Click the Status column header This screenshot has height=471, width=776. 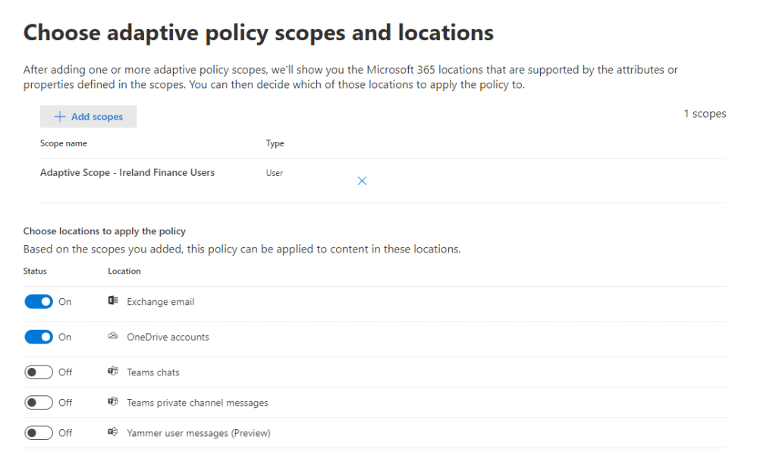point(35,271)
